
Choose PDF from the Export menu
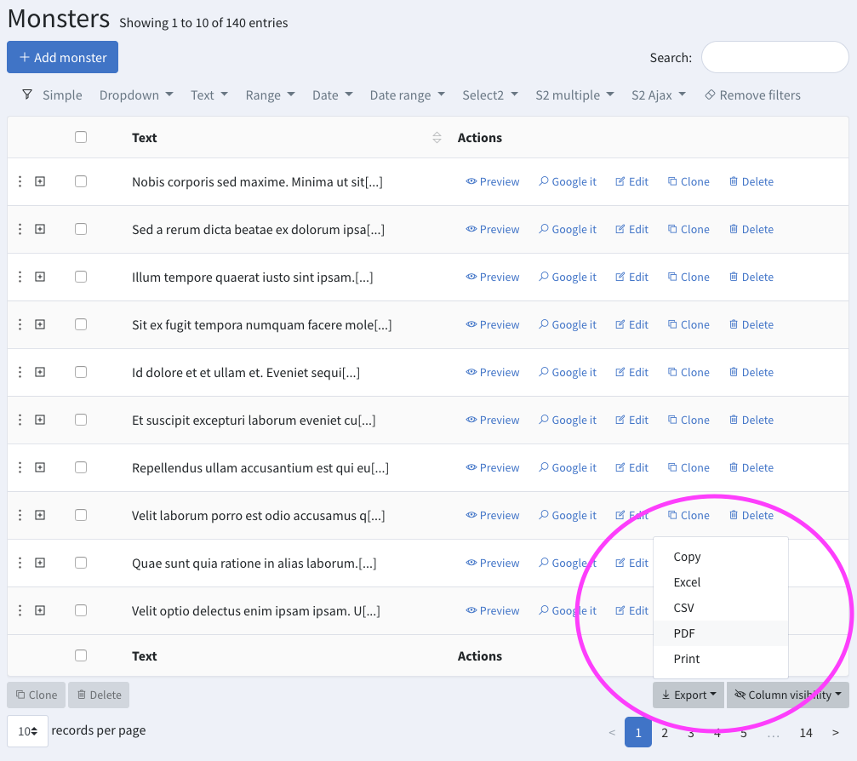pos(720,633)
